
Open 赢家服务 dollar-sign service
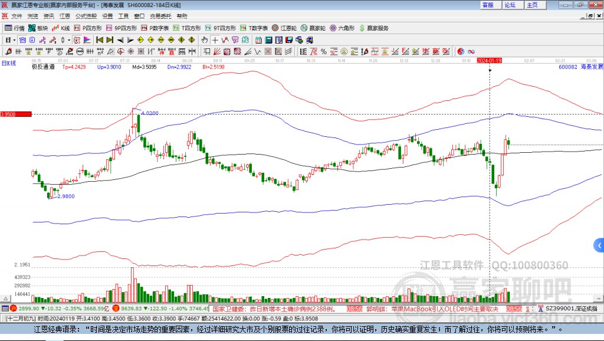(x=374, y=28)
